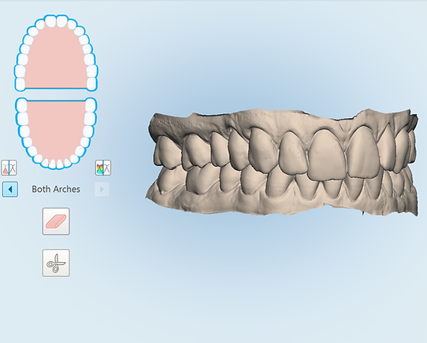This screenshot has height=343, width=427.
Task: Go to previous view with left arrow
Action: tap(10, 190)
